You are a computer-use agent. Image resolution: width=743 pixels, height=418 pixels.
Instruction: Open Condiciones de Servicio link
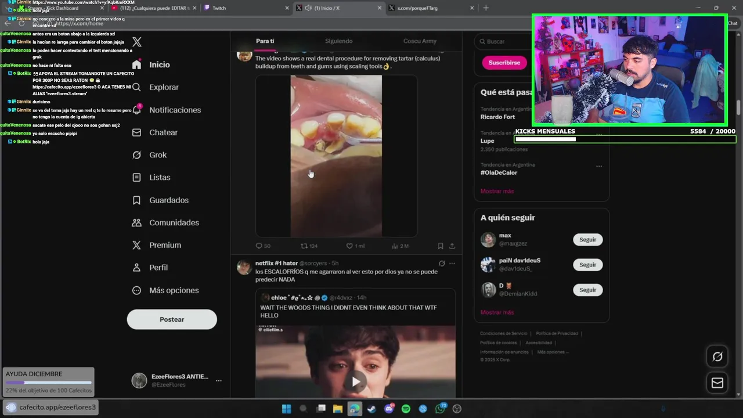point(503,333)
